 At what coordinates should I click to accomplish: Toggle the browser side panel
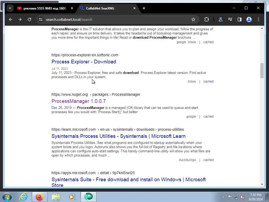pyautogui.click(x=240, y=19)
